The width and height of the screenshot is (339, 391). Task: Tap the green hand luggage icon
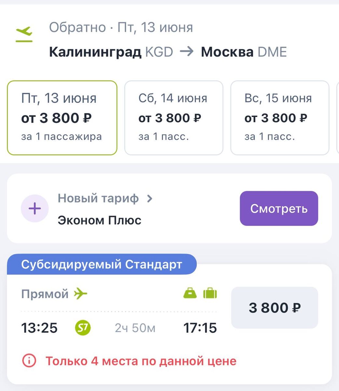pos(190,293)
